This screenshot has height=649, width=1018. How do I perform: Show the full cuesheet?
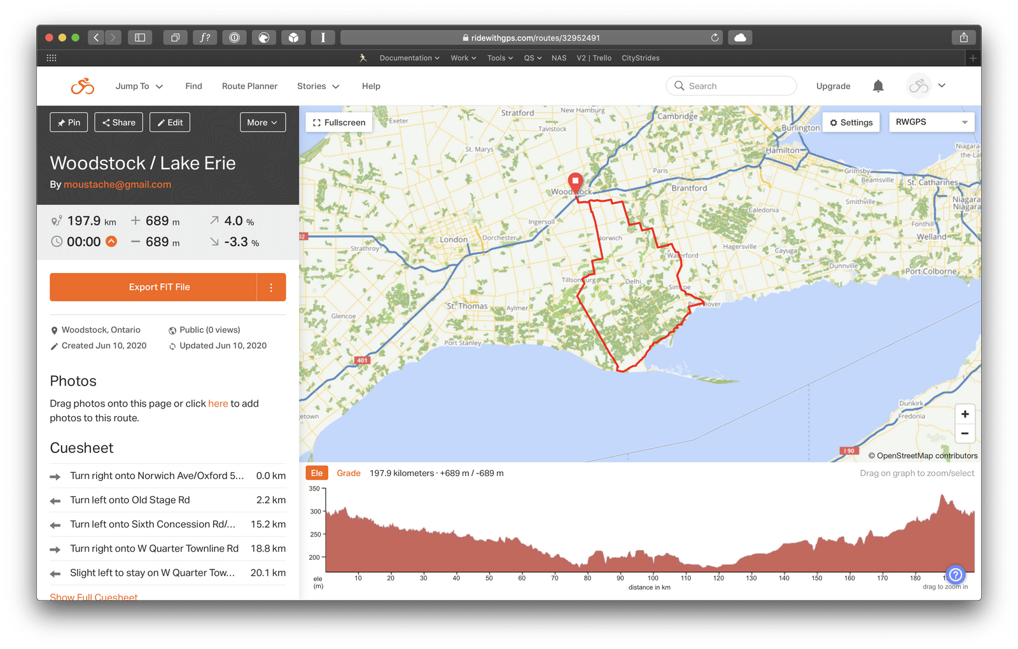point(94,597)
